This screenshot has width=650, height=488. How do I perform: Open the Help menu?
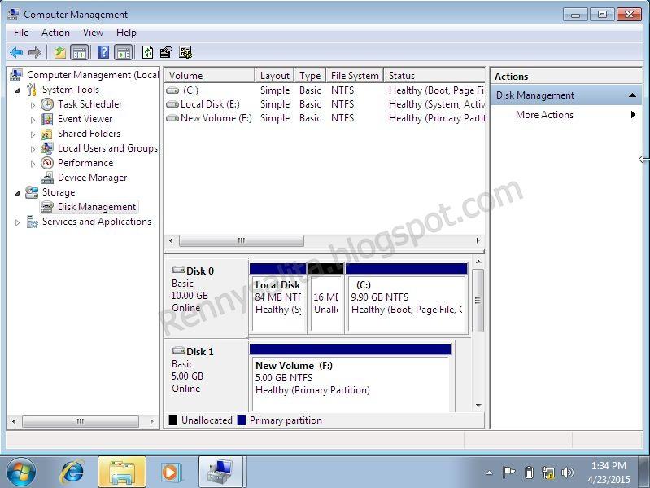126,33
